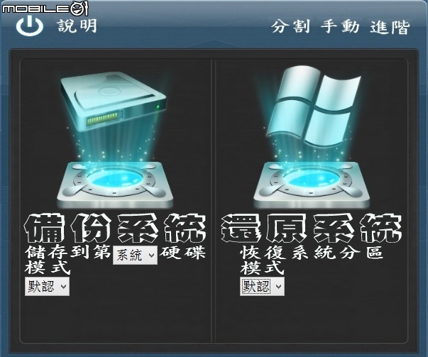Open the 說明 help menu
This screenshot has width=428, height=357.
pyautogui.click(x=77, y=26)
